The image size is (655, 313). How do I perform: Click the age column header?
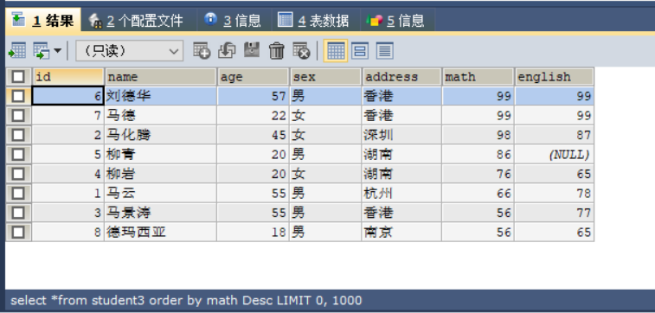(254, 77)
